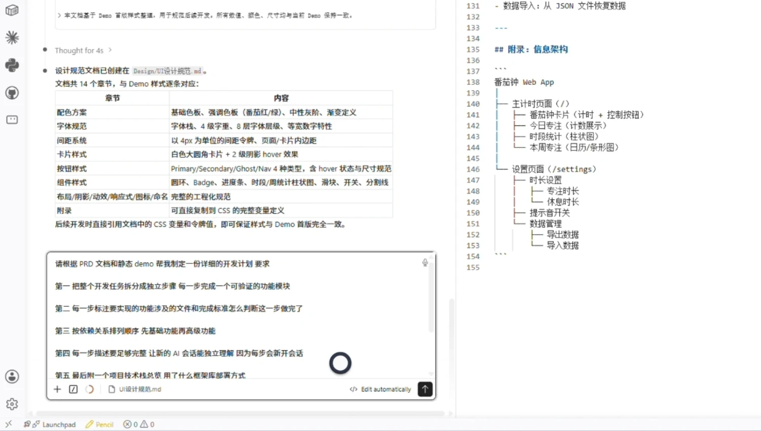Click the horizontal scrollbar below chat panel
The image size is (761, 431).
239,413
